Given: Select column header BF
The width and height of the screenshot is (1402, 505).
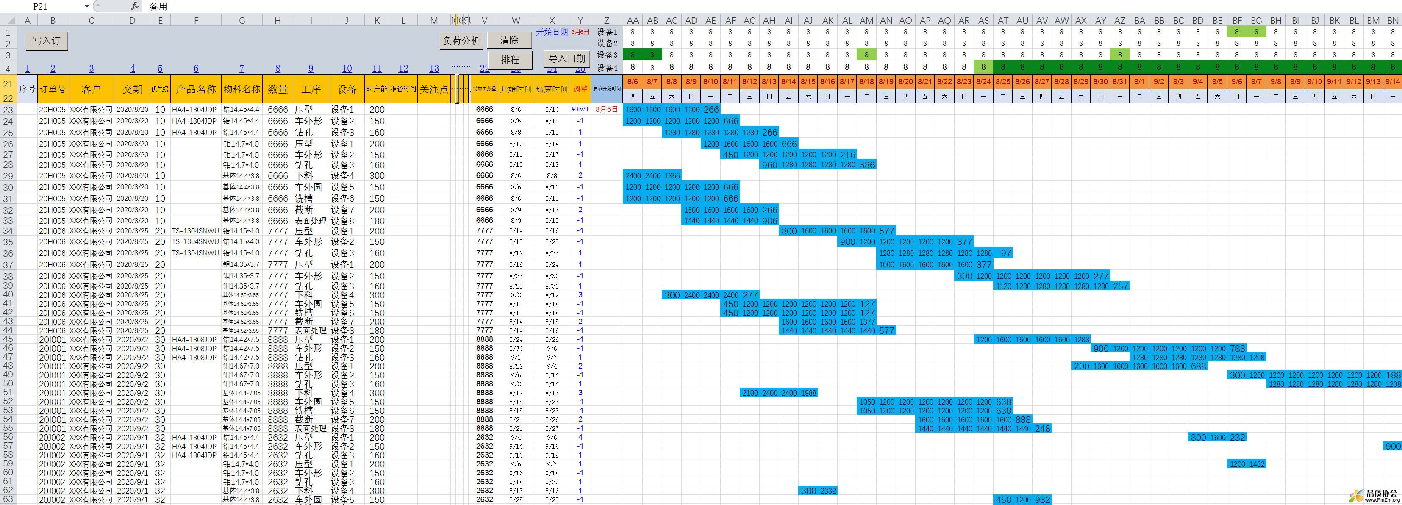Looking at the screenshot, I should click(1236, 21).
